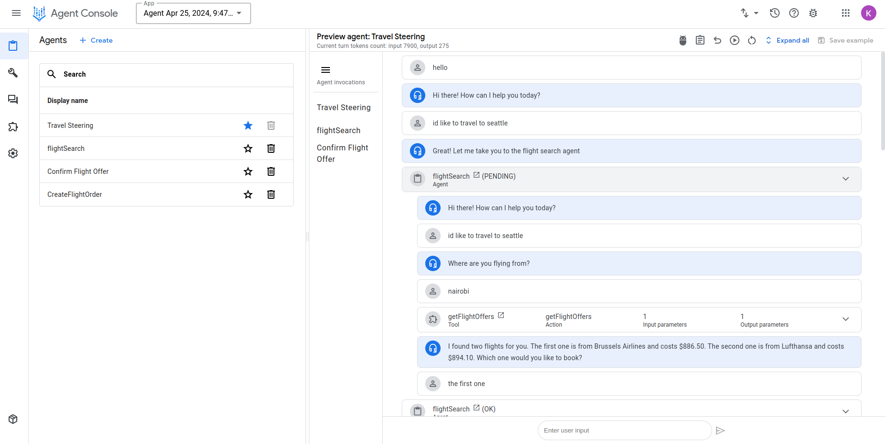Click the bug debug icon in preview toolbar

point(683,40)
